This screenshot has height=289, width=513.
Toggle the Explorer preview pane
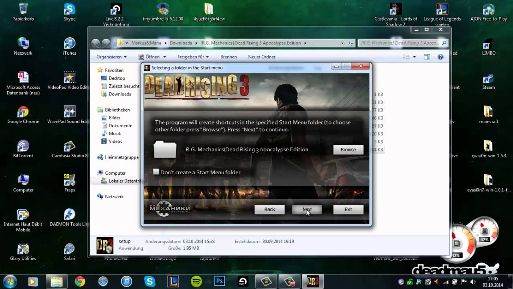tap(427, 57)
